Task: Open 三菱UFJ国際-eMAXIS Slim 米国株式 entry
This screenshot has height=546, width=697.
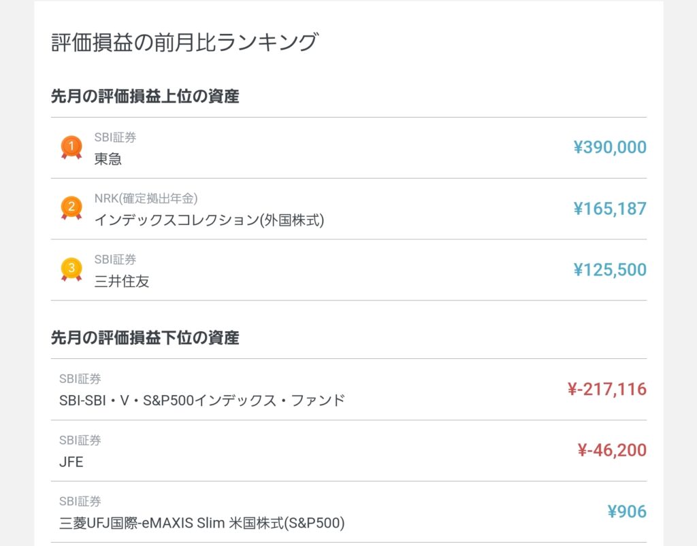Action: tap(202, 523)
